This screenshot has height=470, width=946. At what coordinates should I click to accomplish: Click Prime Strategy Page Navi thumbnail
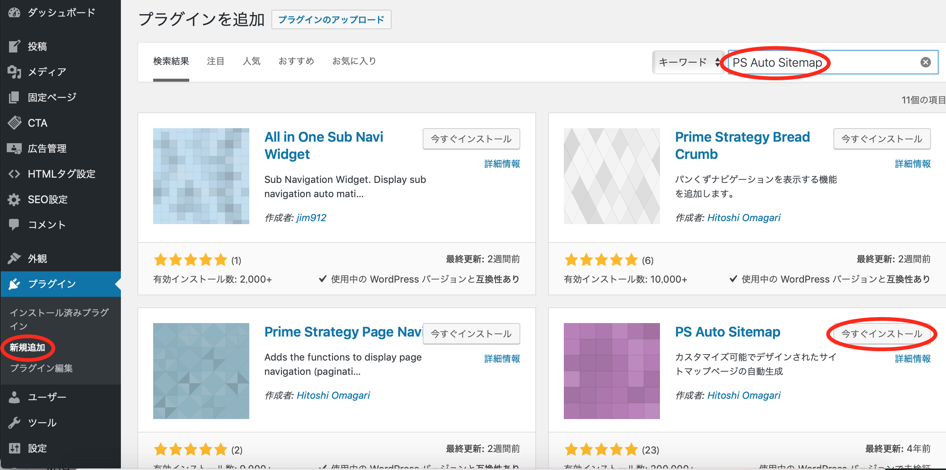coord(201,371)
